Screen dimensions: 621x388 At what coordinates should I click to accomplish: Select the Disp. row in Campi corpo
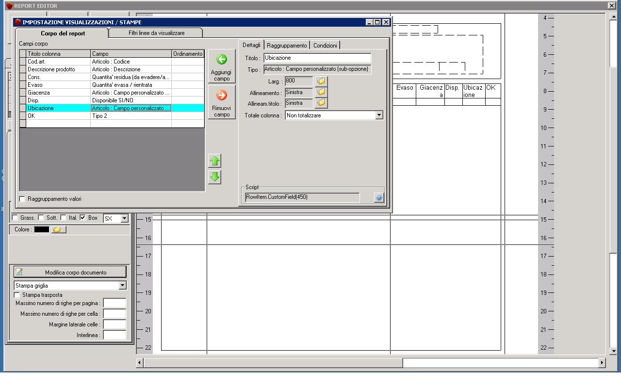click(x=112, y=100)
